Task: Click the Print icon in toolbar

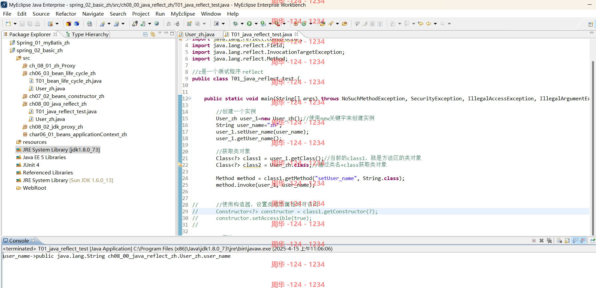Action: tap(37, 24)
